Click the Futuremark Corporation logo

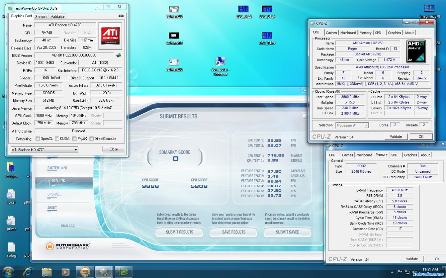pyautogui.click(x=68, y=246)
